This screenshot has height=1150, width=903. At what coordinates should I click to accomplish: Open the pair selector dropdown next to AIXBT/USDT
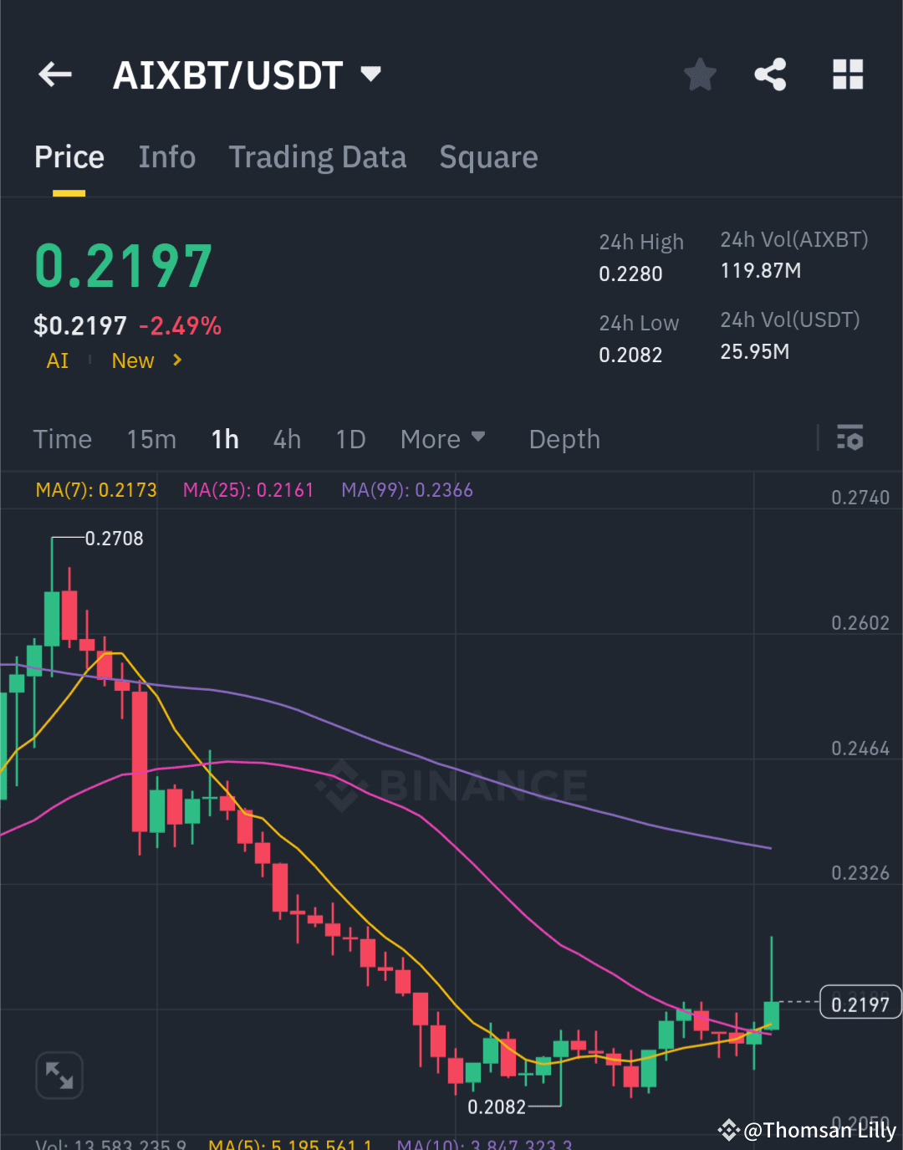coord(370,74)
